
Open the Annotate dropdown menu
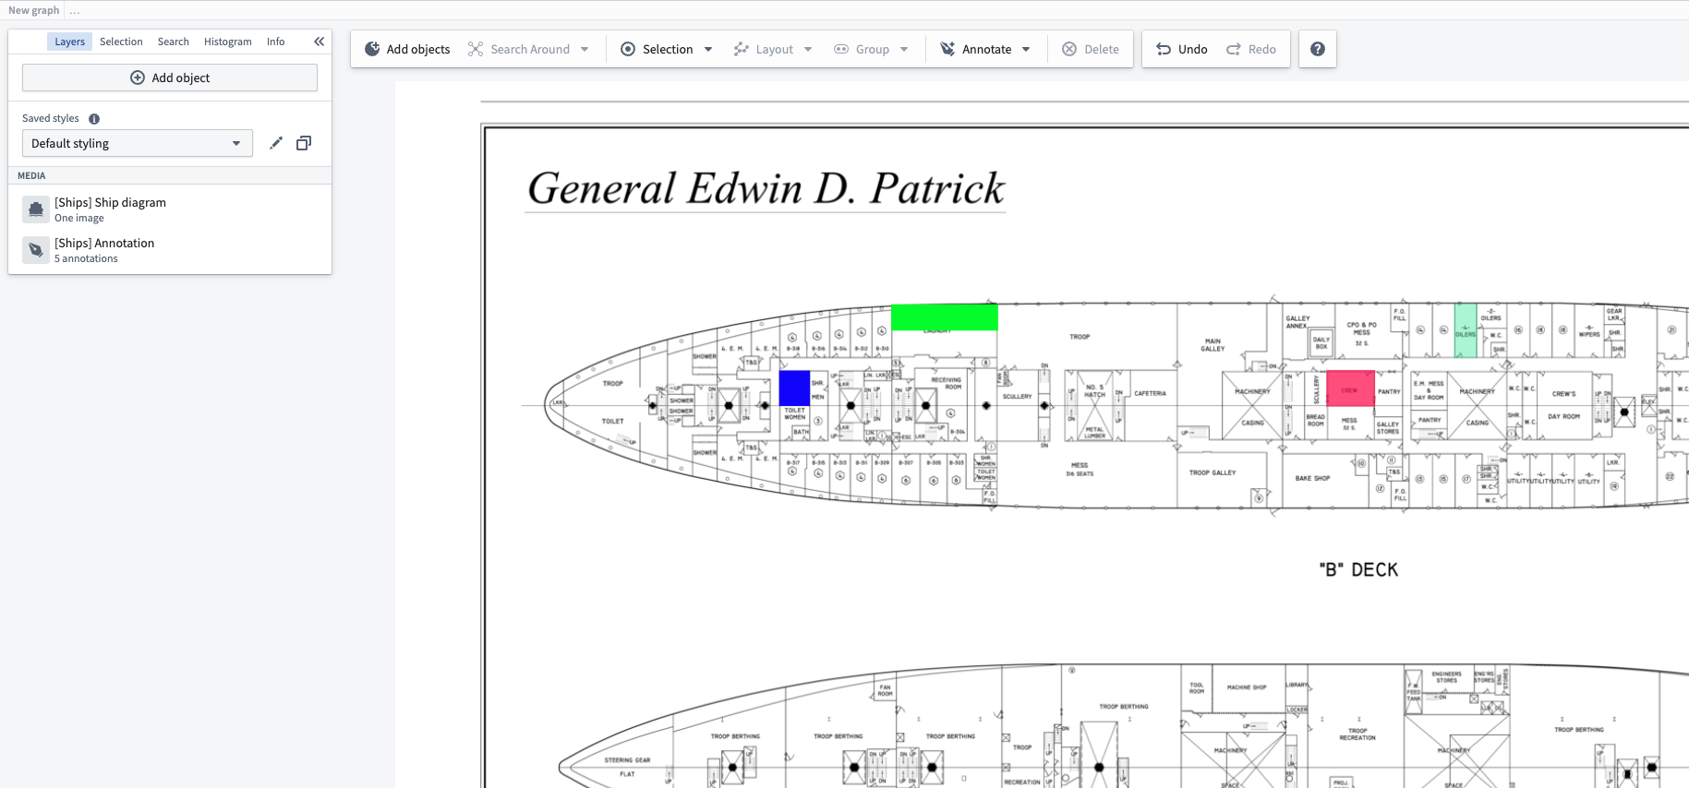click(1026, 49)
